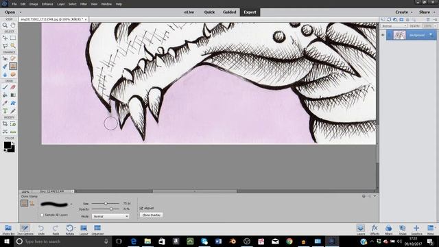The width and height of the screenshot is (439, 247).
Task: Adjust the Size slider handle
Action: 106,203
